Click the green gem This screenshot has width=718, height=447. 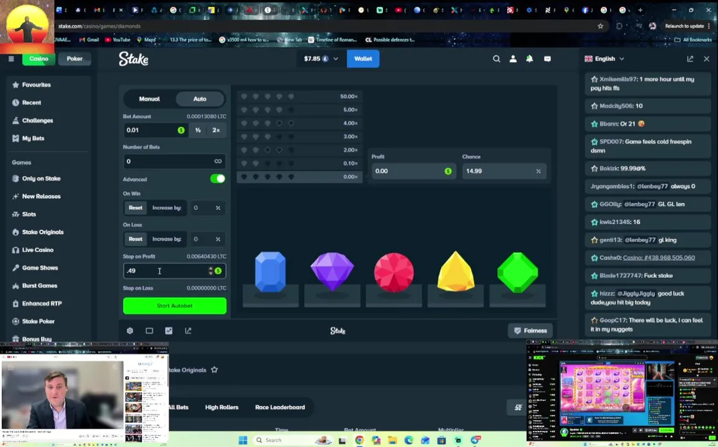tap(518, 272)
